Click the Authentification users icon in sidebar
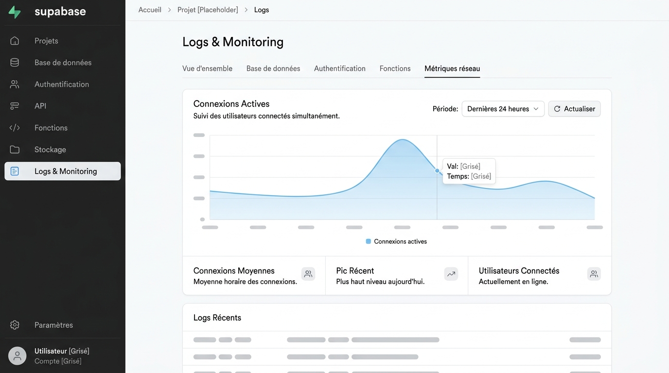This screenshot has width=669, height=373. (x=15, y=84)
